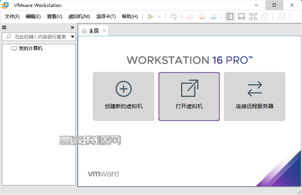Send Ctrl+Alt+Del to virtual machine icon
Image resolution: width=302 pixels, height=195 pixels.
[x=174, y=17]
